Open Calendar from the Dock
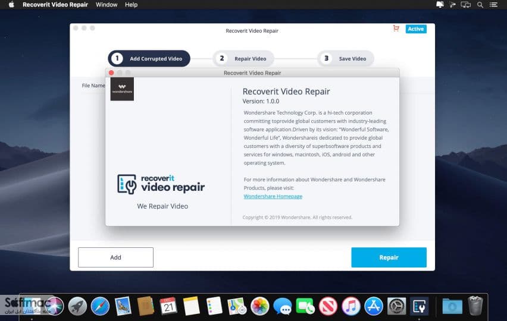Viewport: 507px width, 321px height. click(x=168, y=306)
